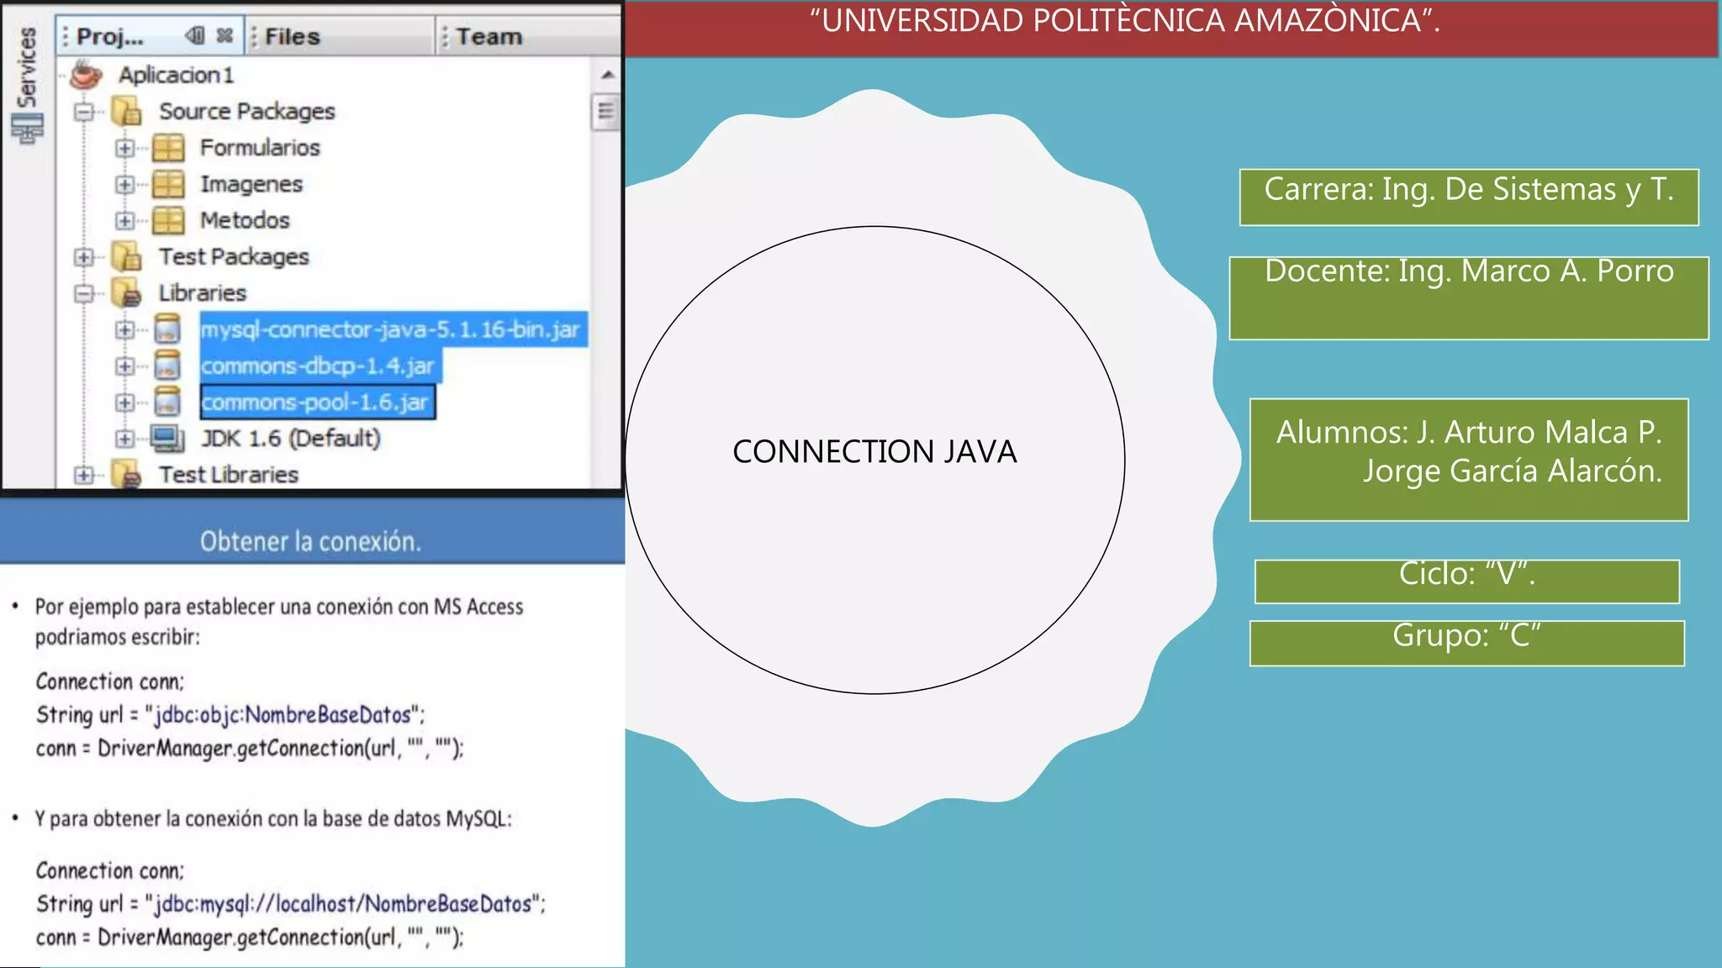
Task: Switch to the Files tab
Action: click(x=292, y=37)
